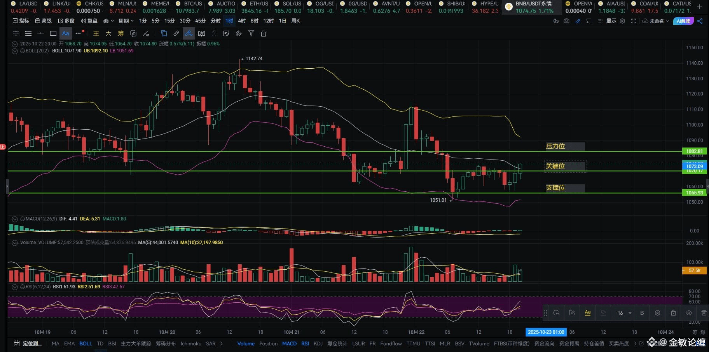
Task: Click the trash icon in the drawing toolbar
Action: tap(264, 34)
